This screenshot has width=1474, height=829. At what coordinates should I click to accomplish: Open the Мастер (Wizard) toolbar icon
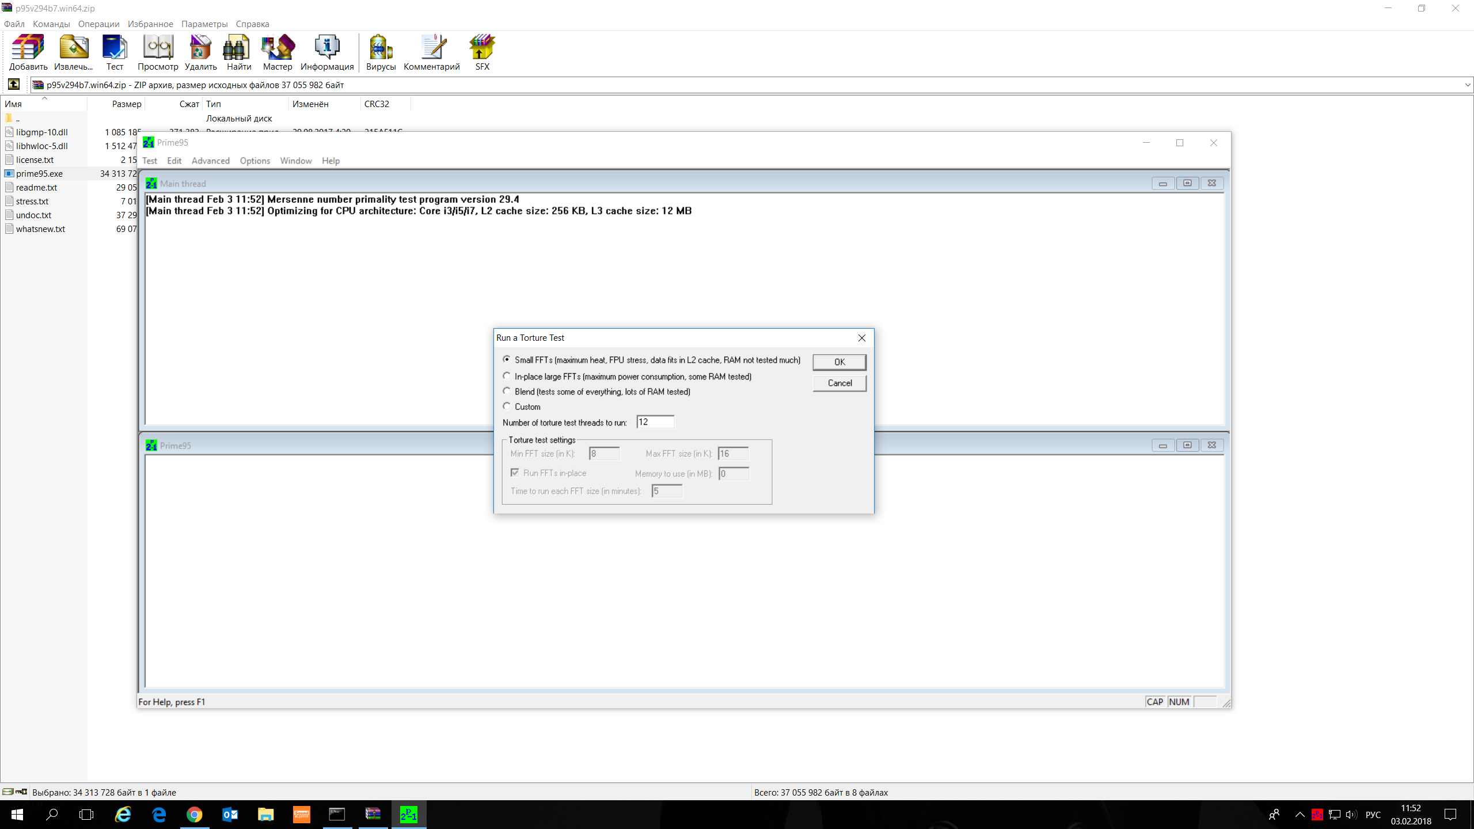(x=278, y=52)
